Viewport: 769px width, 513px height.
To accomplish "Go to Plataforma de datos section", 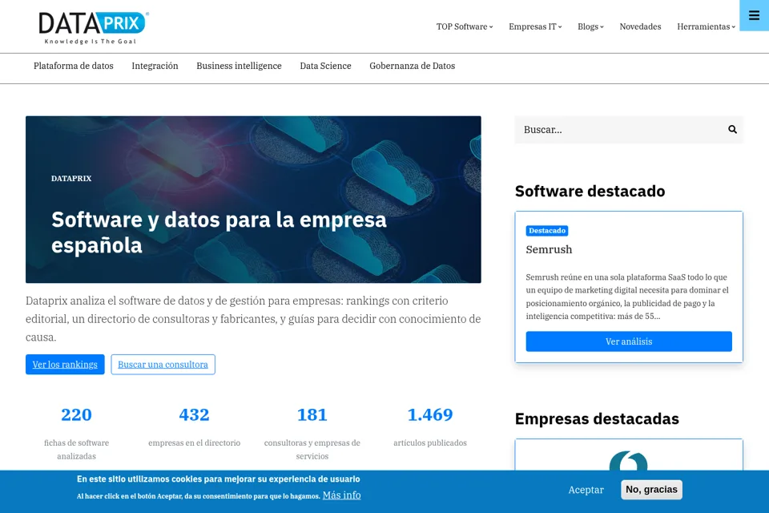I will click(x=74, y=66).
